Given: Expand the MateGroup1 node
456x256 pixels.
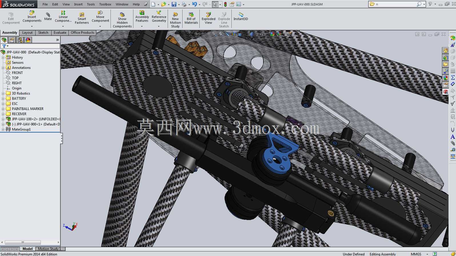Looking at the screenshot, I should 3,129.
